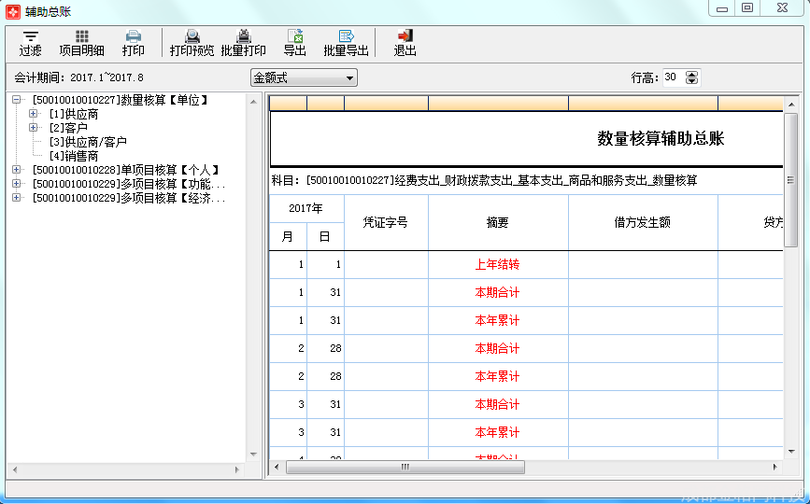The width and height of the screenshot is (810, 504).
Task: Expand the [2]客户 tree node
Action: (34, 128)
